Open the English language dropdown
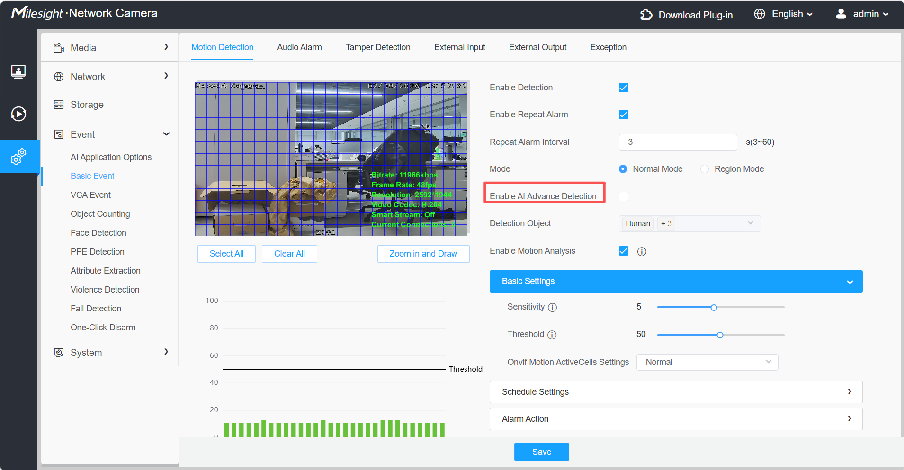 coord(792,14)
